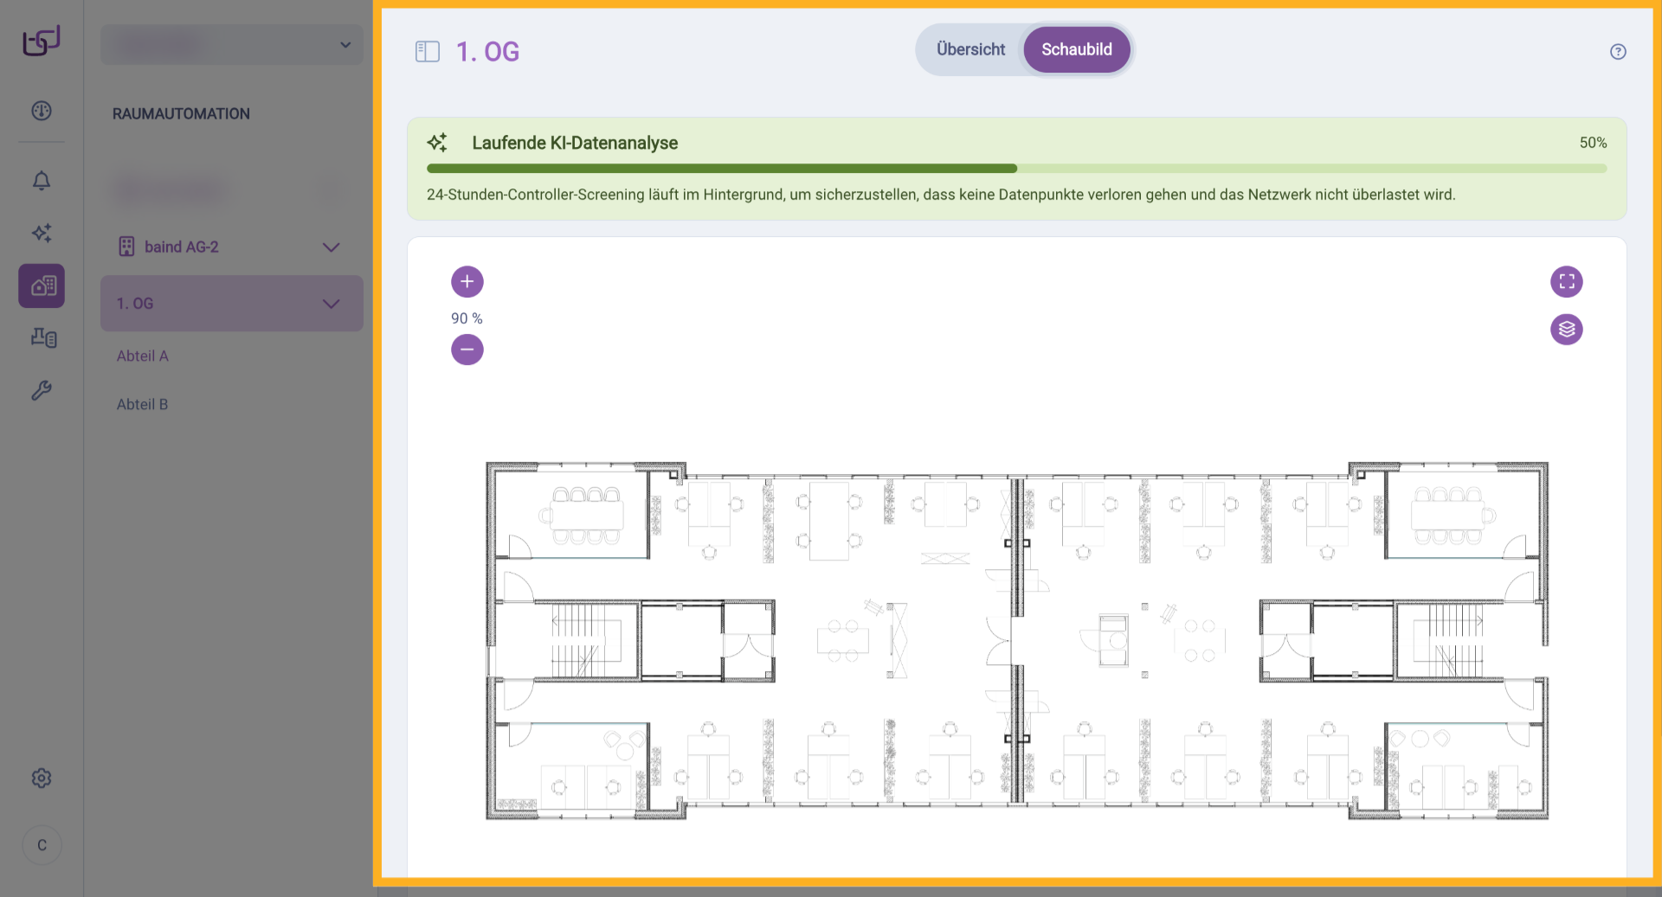This screenshot has height=897, width=1662.
Task: Open fullscreen view of floor plan
Action: (1566, 281)
